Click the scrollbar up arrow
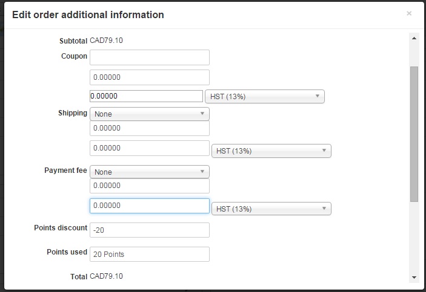 (414, 38)
